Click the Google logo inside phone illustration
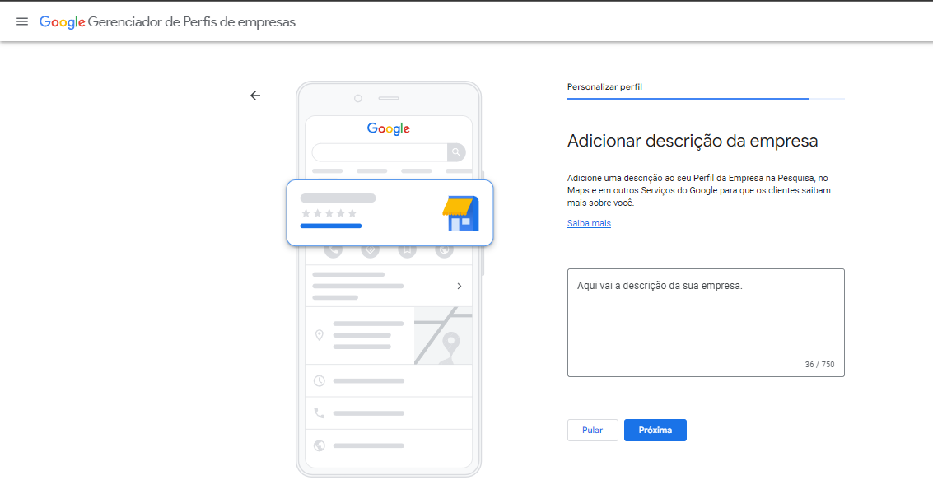The width and height of the screenshot is (933, 494). pyautogui.click(x=389, y=128)
